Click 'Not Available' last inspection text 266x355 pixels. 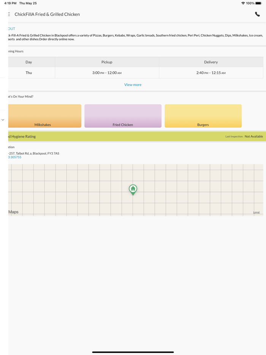click(254, 136)
